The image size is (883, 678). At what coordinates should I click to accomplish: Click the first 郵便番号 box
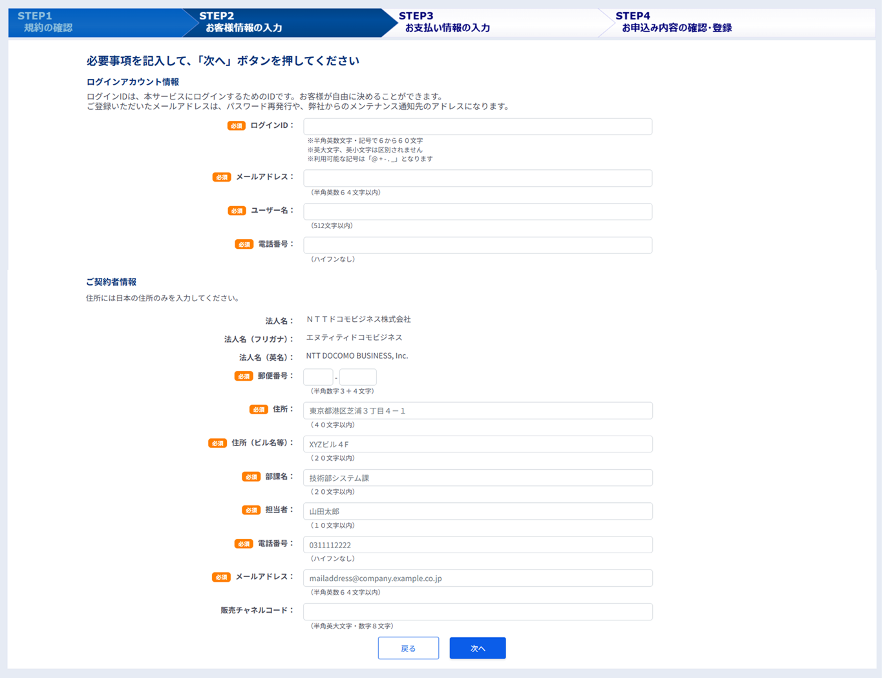(x=317, y=377)
